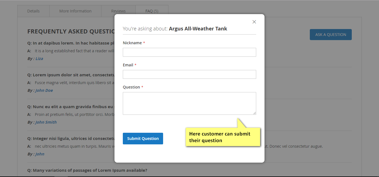Click inside the Question text area

(x=189, y=103)
